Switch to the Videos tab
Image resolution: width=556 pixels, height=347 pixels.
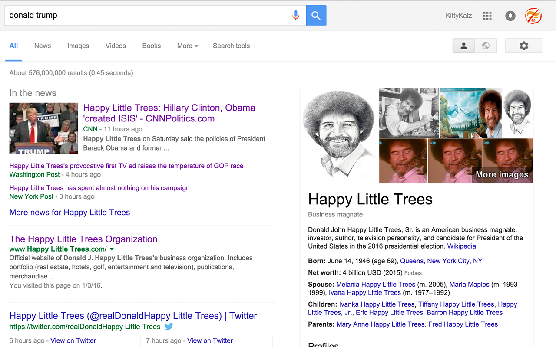tap(116, 46)
